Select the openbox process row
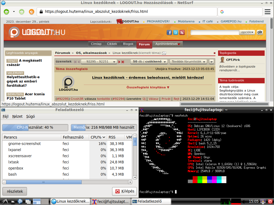 pyautogui.click(x=67, y=168)
